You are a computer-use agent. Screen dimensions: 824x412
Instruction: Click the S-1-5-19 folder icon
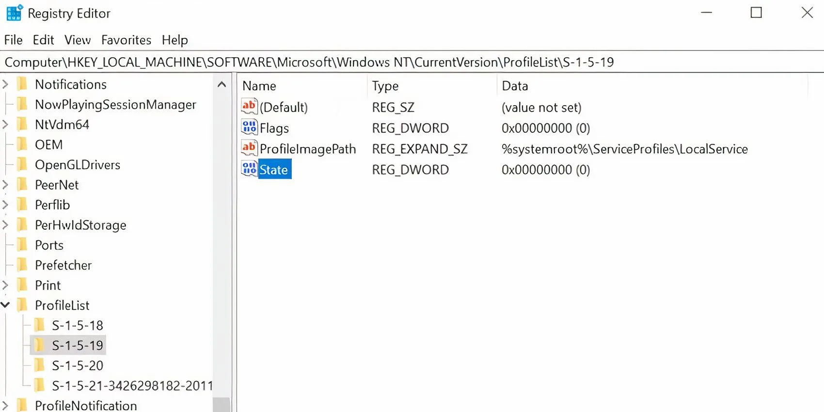tap(39, 345)
